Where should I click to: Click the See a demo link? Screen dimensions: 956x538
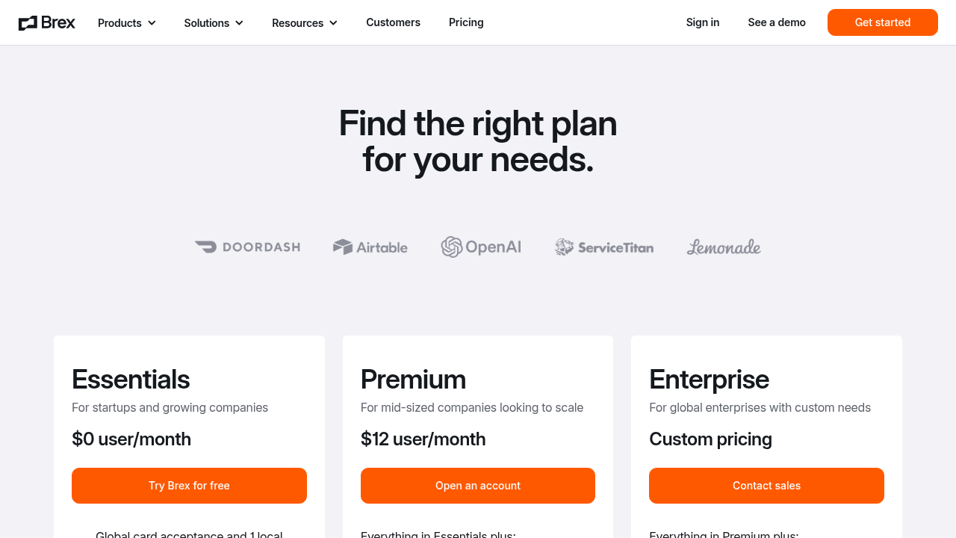point(777,22)
